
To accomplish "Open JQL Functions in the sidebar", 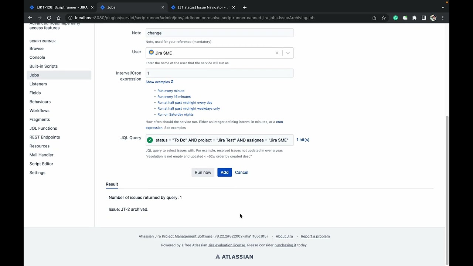I will pos(43,128).
